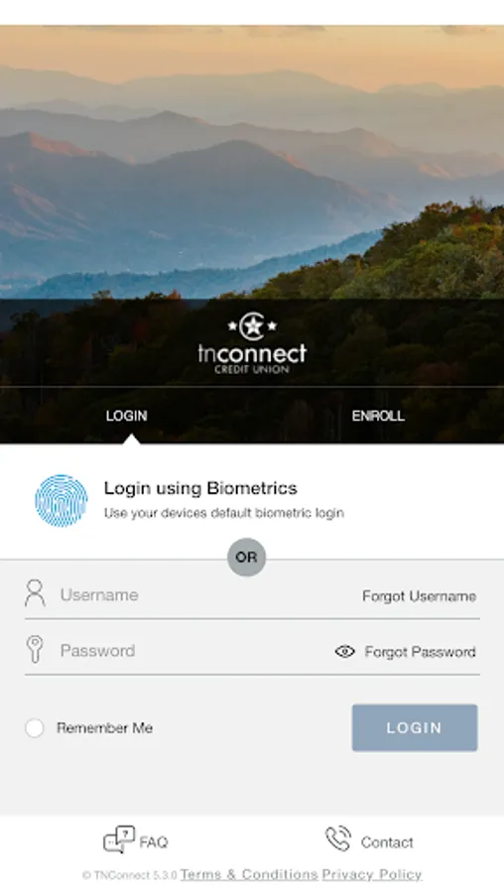Screen dimensions: 504x893
Task: Focus the Username input field
Action: coord(205,595)
